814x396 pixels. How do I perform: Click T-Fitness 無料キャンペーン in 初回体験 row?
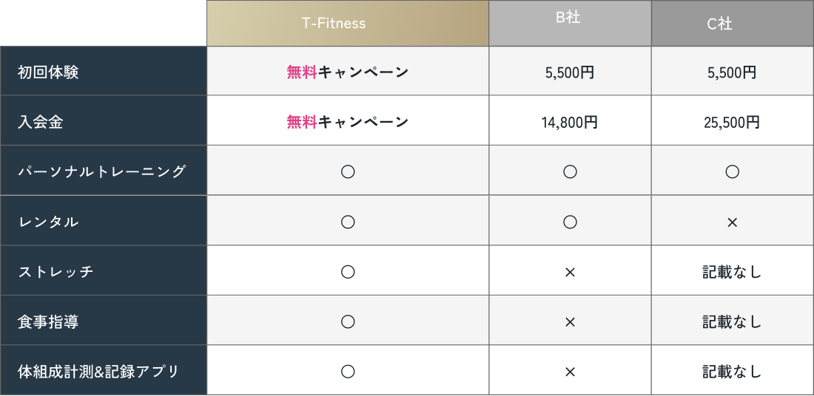click(348, 72)
